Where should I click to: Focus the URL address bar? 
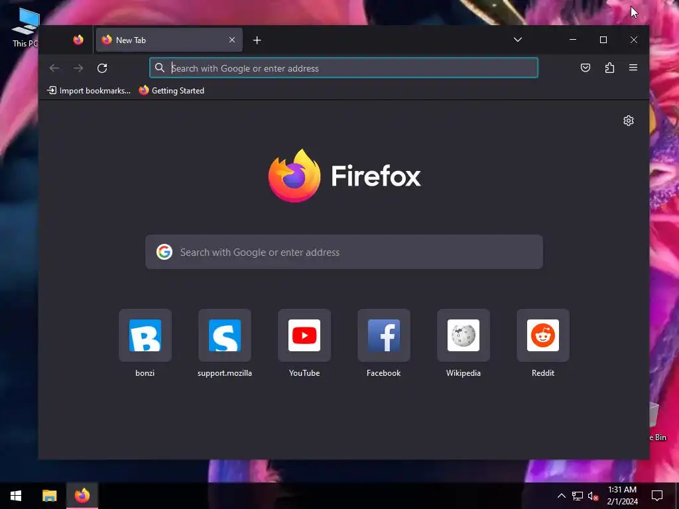pos(344,68)
